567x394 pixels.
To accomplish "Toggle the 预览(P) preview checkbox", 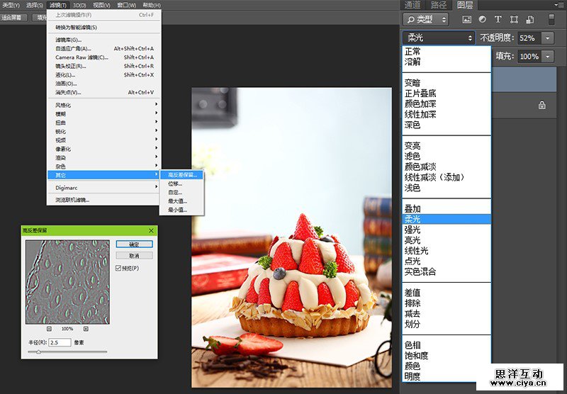I will [118, 268].
